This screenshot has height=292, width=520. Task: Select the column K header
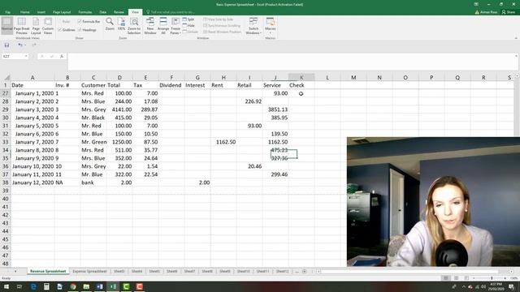click(x=301, y=78)
